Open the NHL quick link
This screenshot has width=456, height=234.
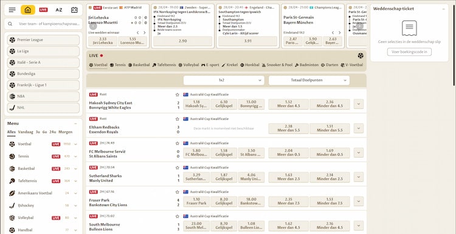[43, 108]
